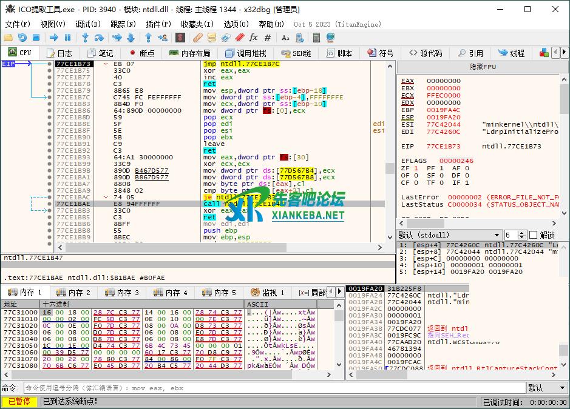Toggle breakpoint dot at address 77CE1B93
The width and height of the screenshot is (570, 409).
[49, 157]
